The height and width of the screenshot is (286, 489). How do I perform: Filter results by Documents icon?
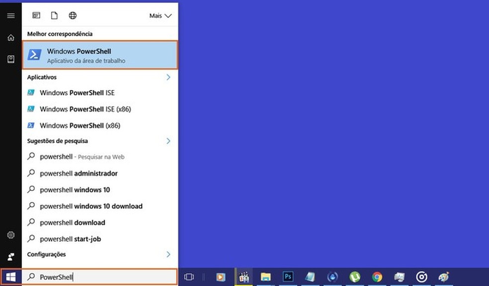click(x=54, y=15)
